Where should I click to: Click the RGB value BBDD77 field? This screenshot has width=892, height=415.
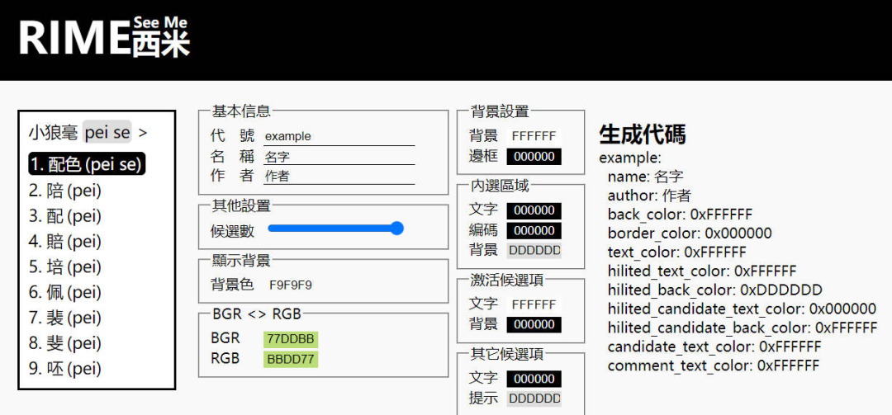point(291,359)
